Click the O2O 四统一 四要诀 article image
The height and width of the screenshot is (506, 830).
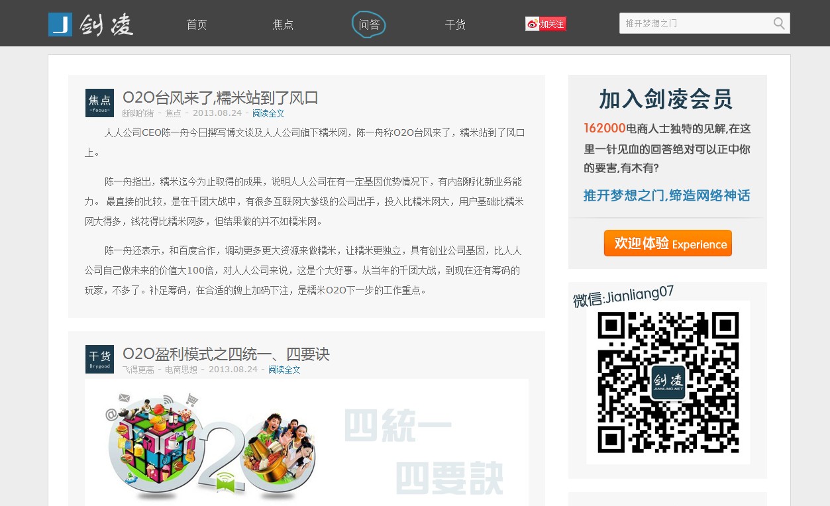tap(306, 442)
